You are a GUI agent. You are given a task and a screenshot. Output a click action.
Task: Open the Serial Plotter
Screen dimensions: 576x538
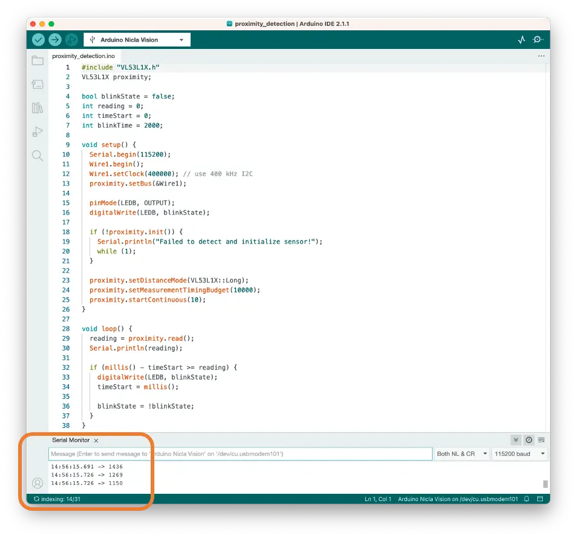click(522, 40)
